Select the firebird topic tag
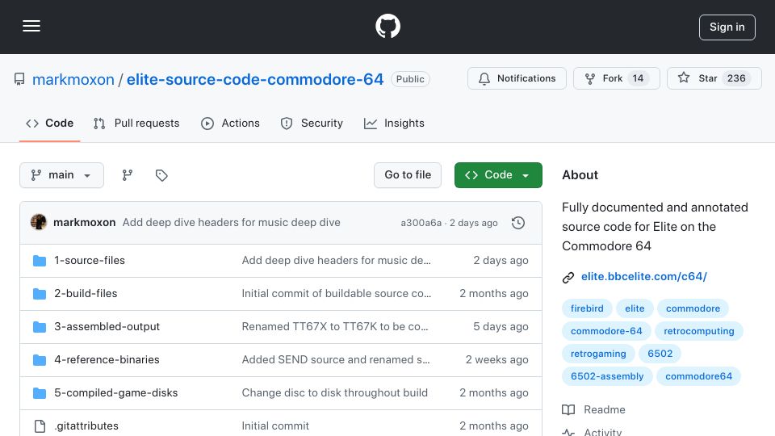This screenshot has width=775, height=436. (587, 308)
